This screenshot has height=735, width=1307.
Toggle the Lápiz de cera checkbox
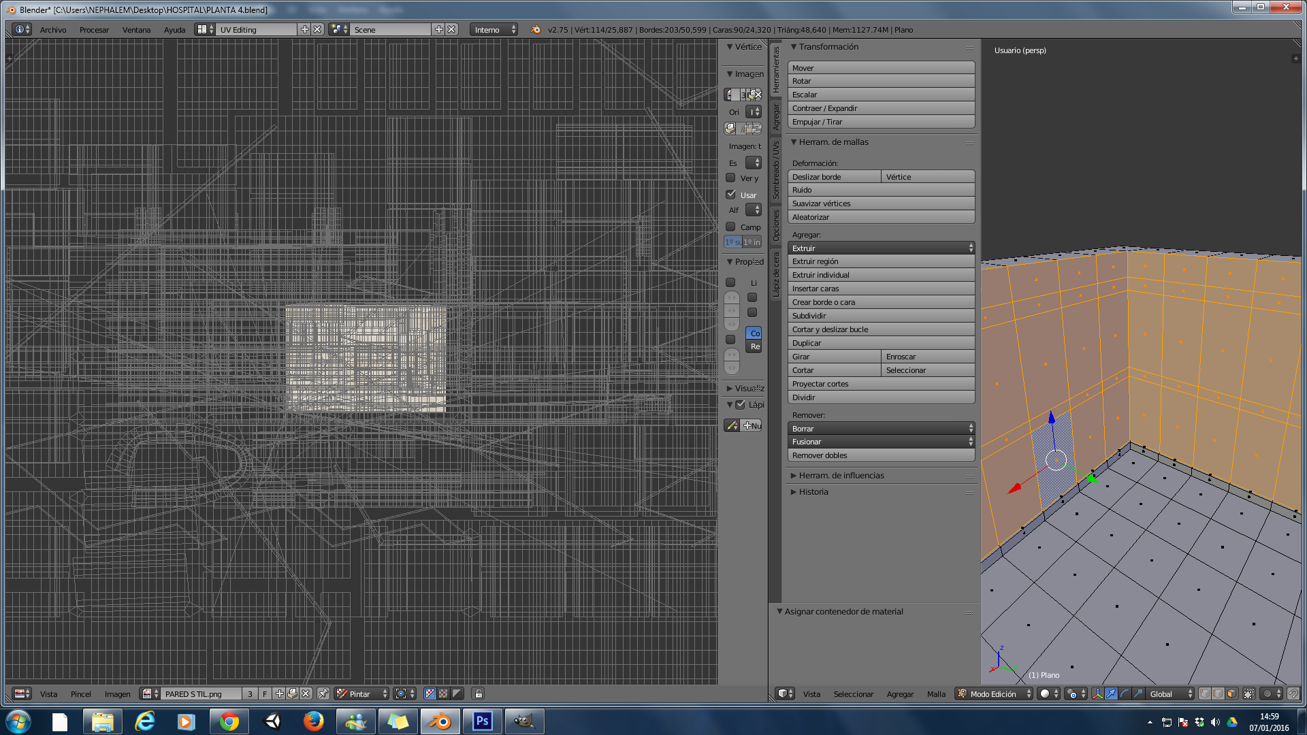tap(741, 404)
